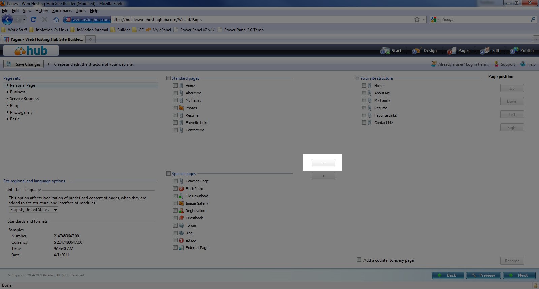Click the Guestbook page icon
The height and width of the screenshot is (289, 539).
click(181, 218)
